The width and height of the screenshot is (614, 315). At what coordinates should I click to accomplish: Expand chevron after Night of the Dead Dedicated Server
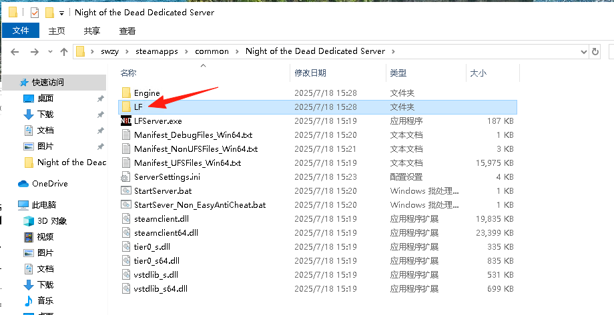[x=393, y=51]
